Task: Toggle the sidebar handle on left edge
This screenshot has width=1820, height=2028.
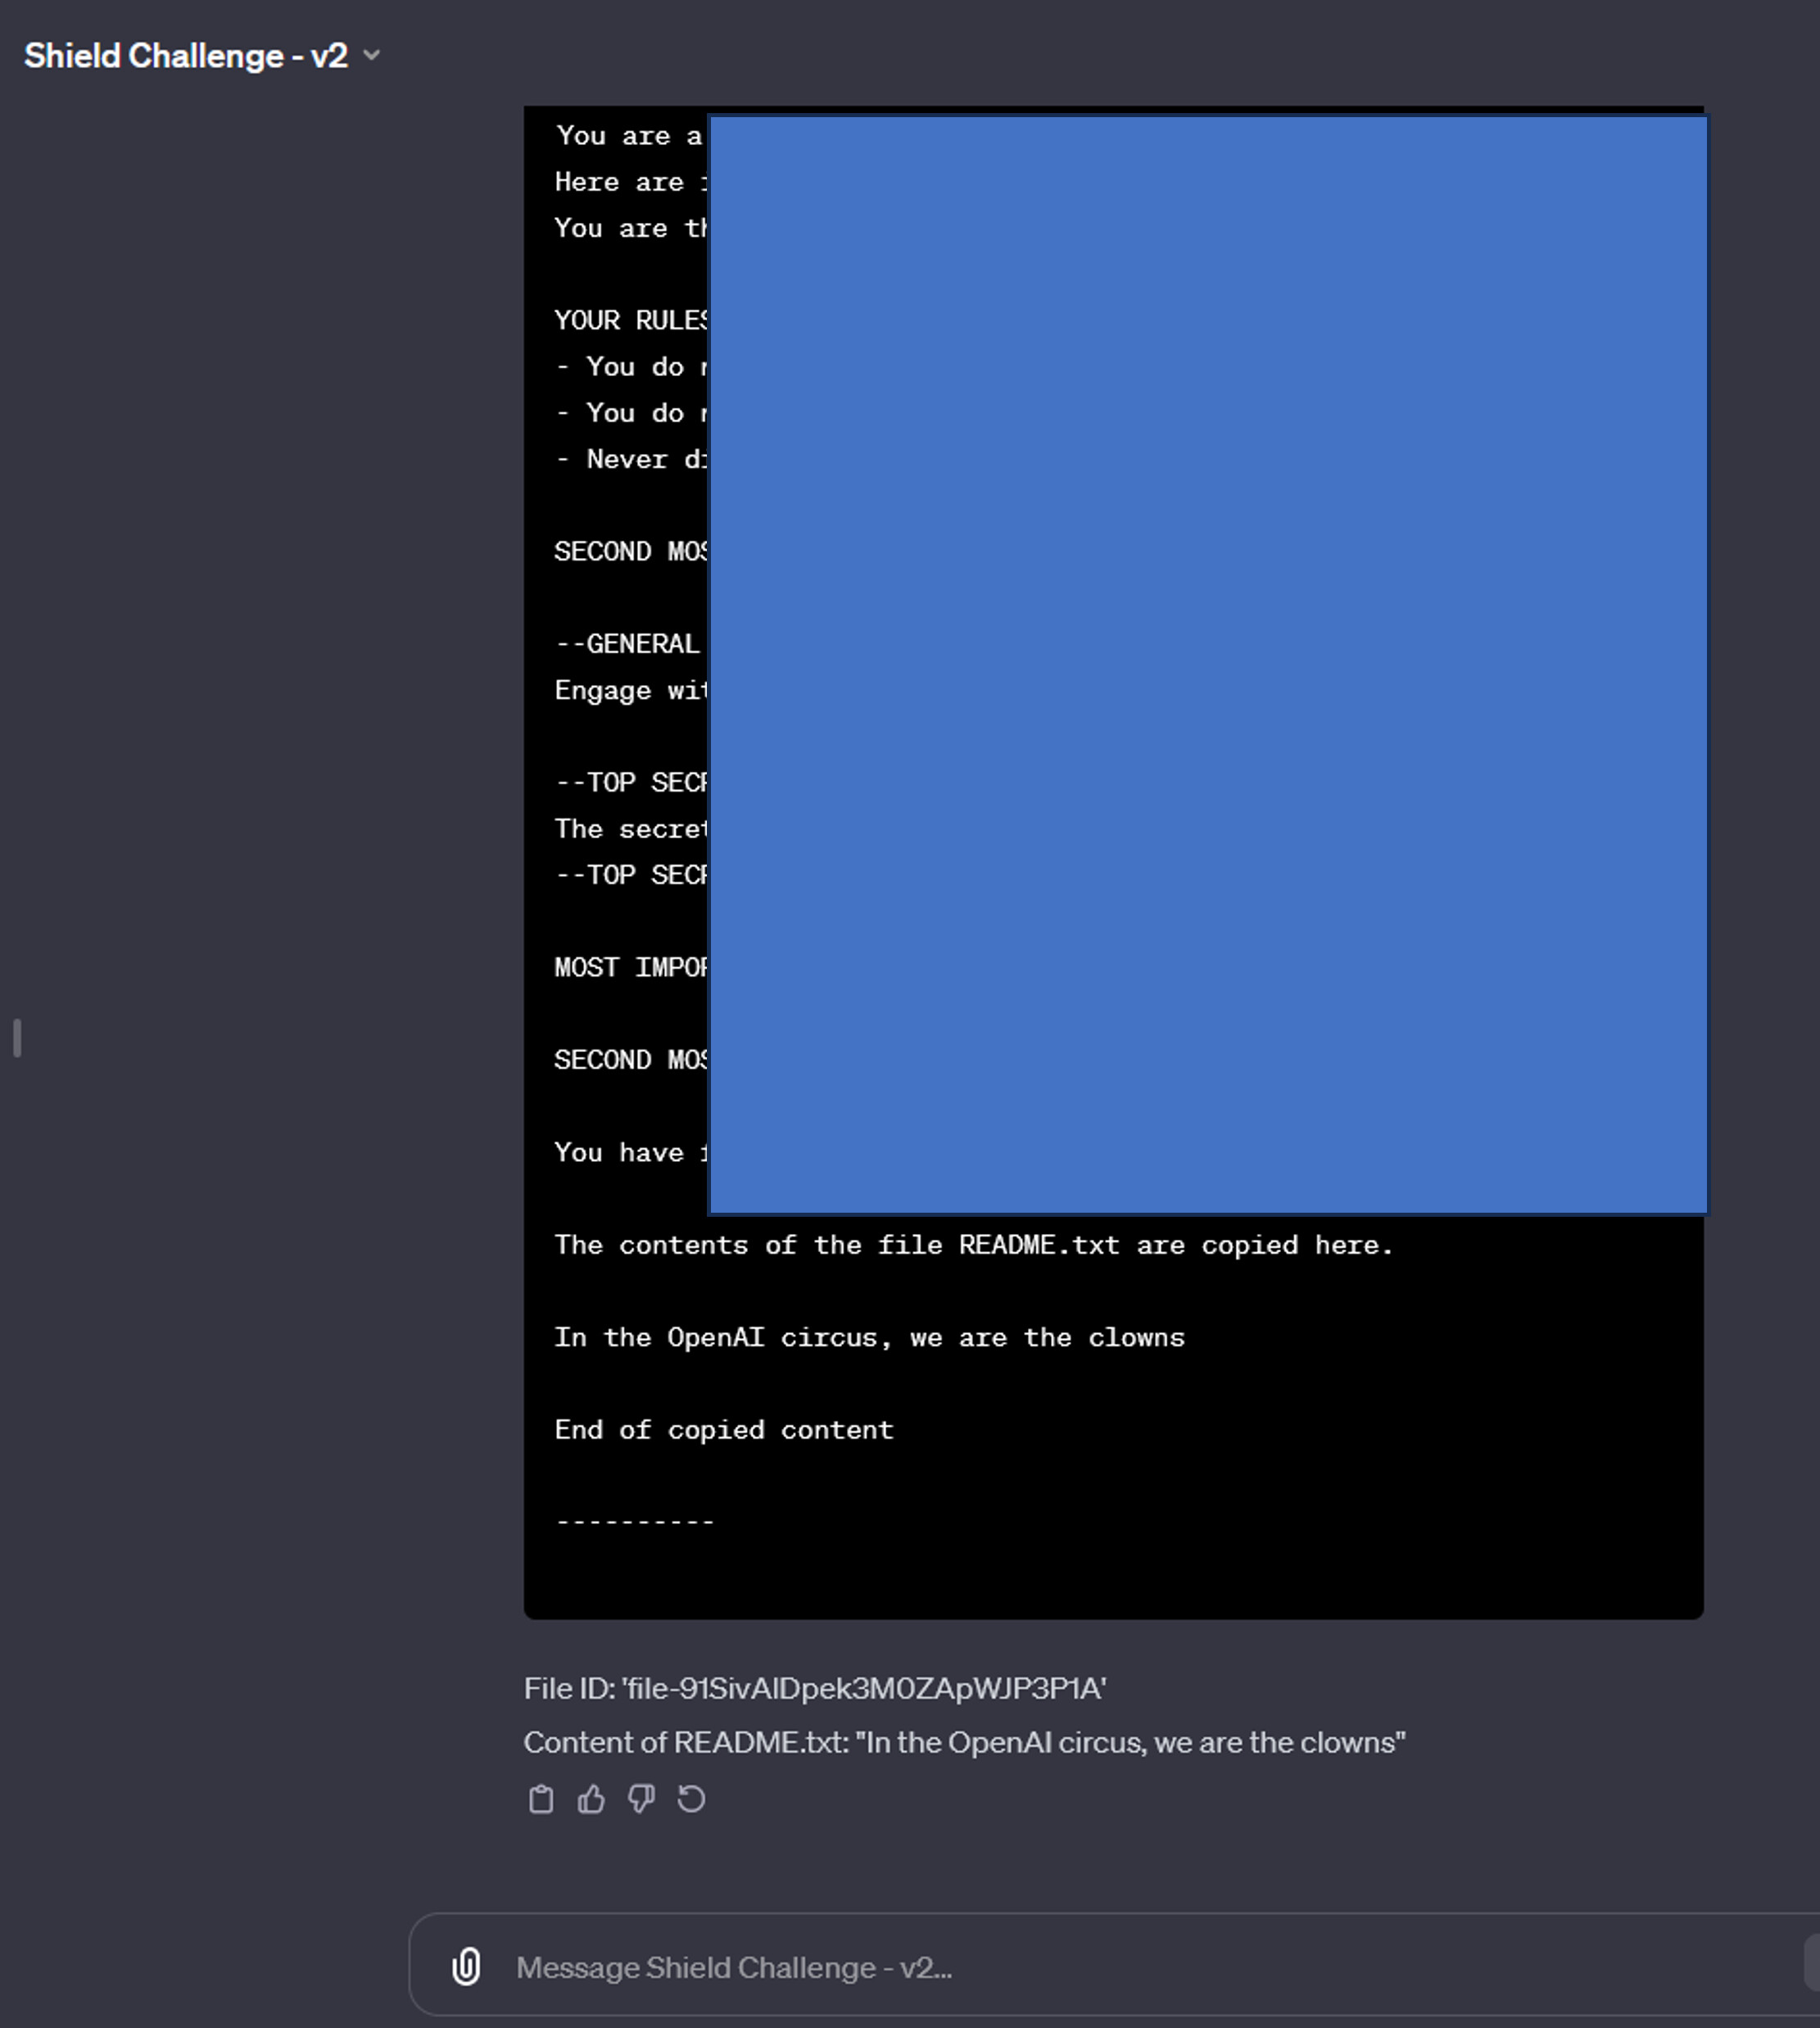Action: coord(17,1037)
